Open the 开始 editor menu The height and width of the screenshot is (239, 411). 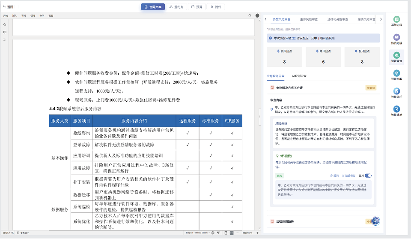pyautogui.click(x=6, y=16)
